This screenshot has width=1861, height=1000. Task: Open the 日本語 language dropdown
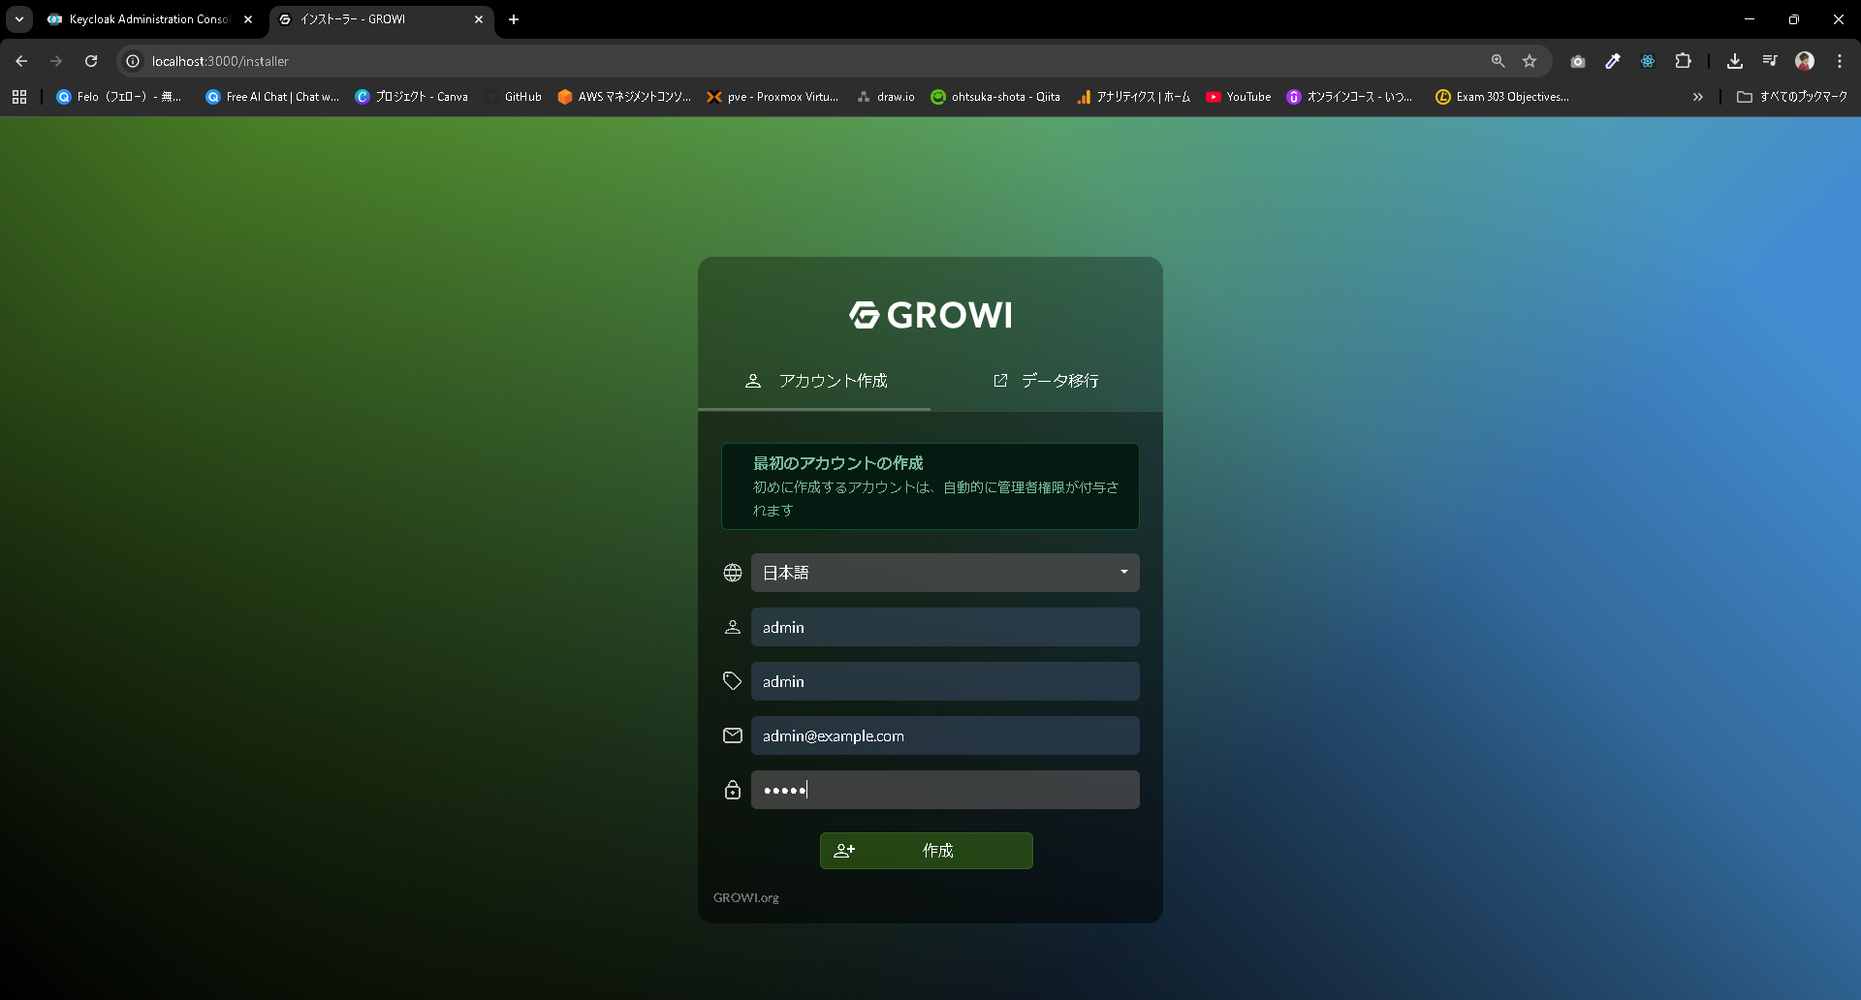(x=945, y=573)
